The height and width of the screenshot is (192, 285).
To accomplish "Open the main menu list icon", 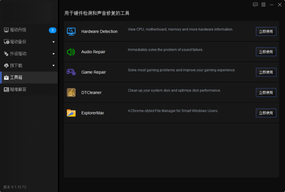I will (263, 4).
